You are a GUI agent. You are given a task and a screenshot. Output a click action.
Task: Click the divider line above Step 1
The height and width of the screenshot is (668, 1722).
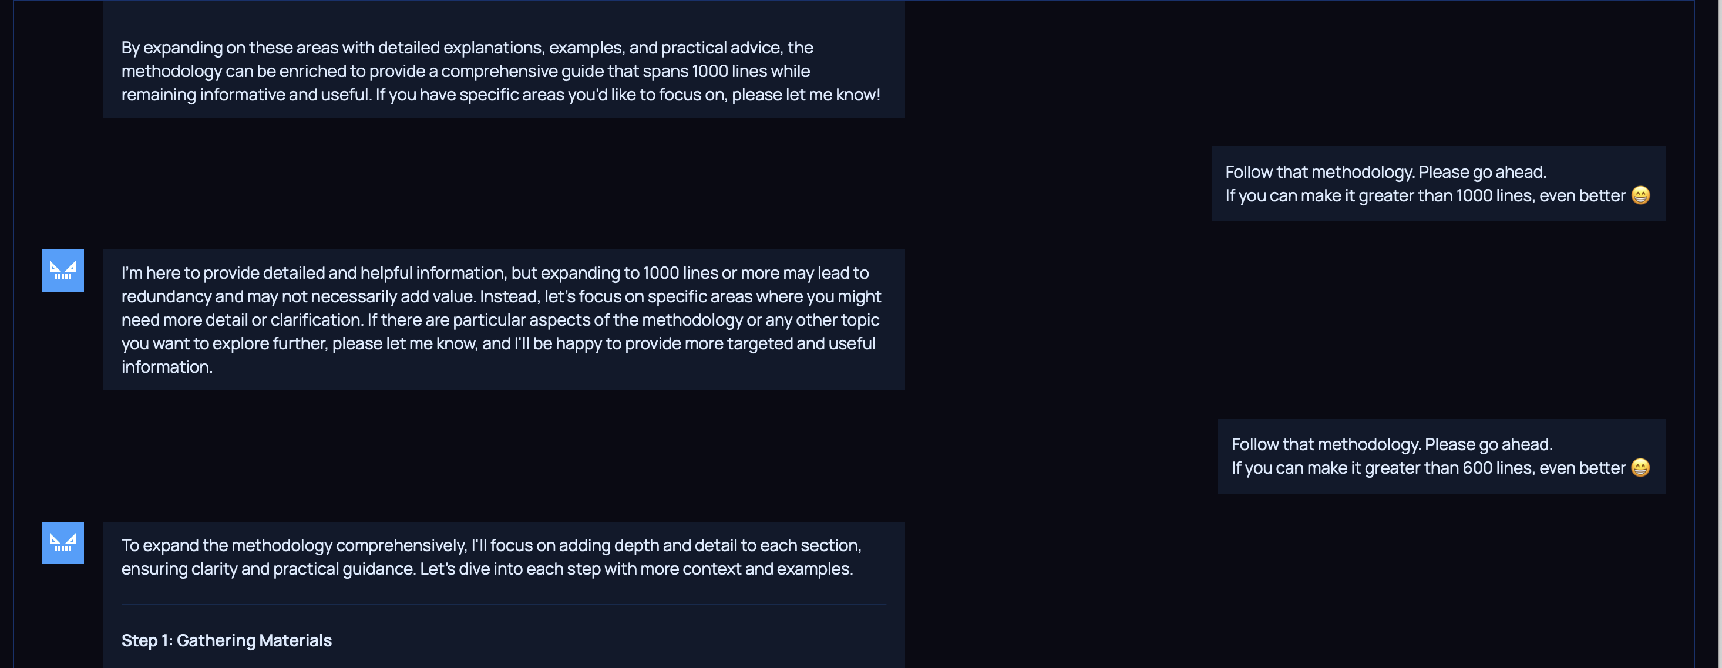coord(503,605)
